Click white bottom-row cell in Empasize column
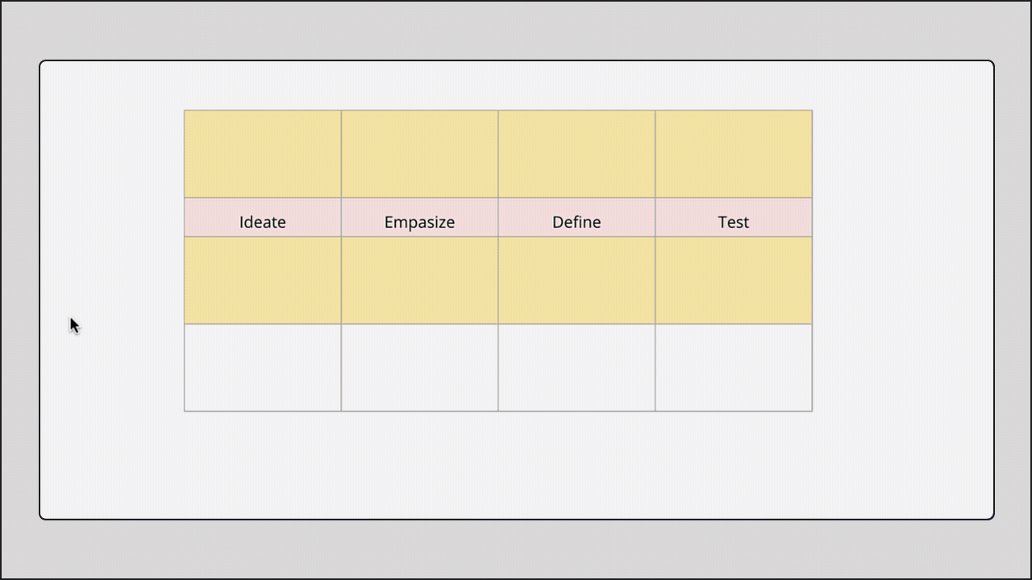This screenshot has height=580, width=1032. (x=419, y=367)
